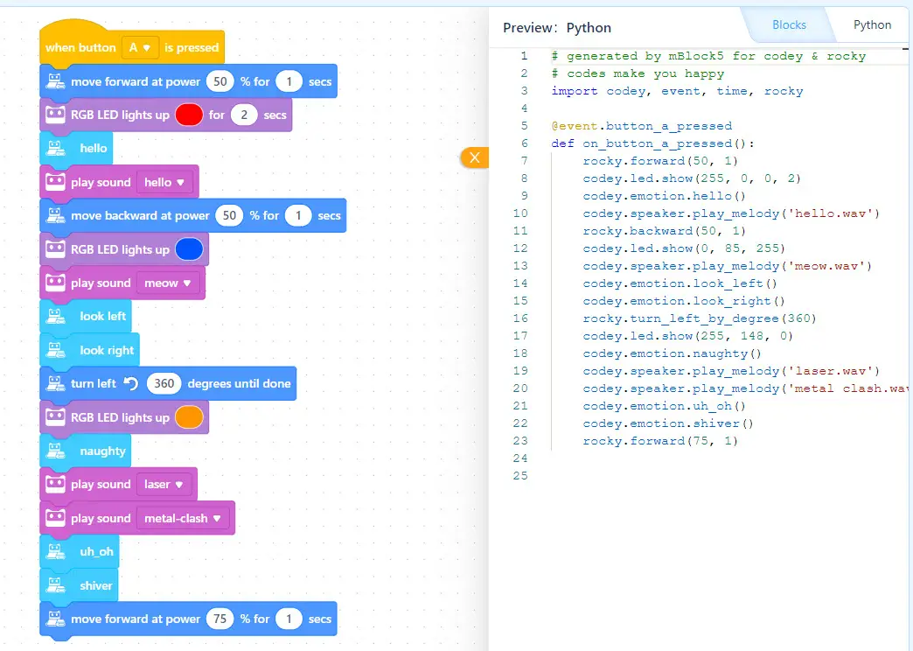913x651 pixels.
Task: Open the button A dropdown in hat block
Action: click(140, 47)
